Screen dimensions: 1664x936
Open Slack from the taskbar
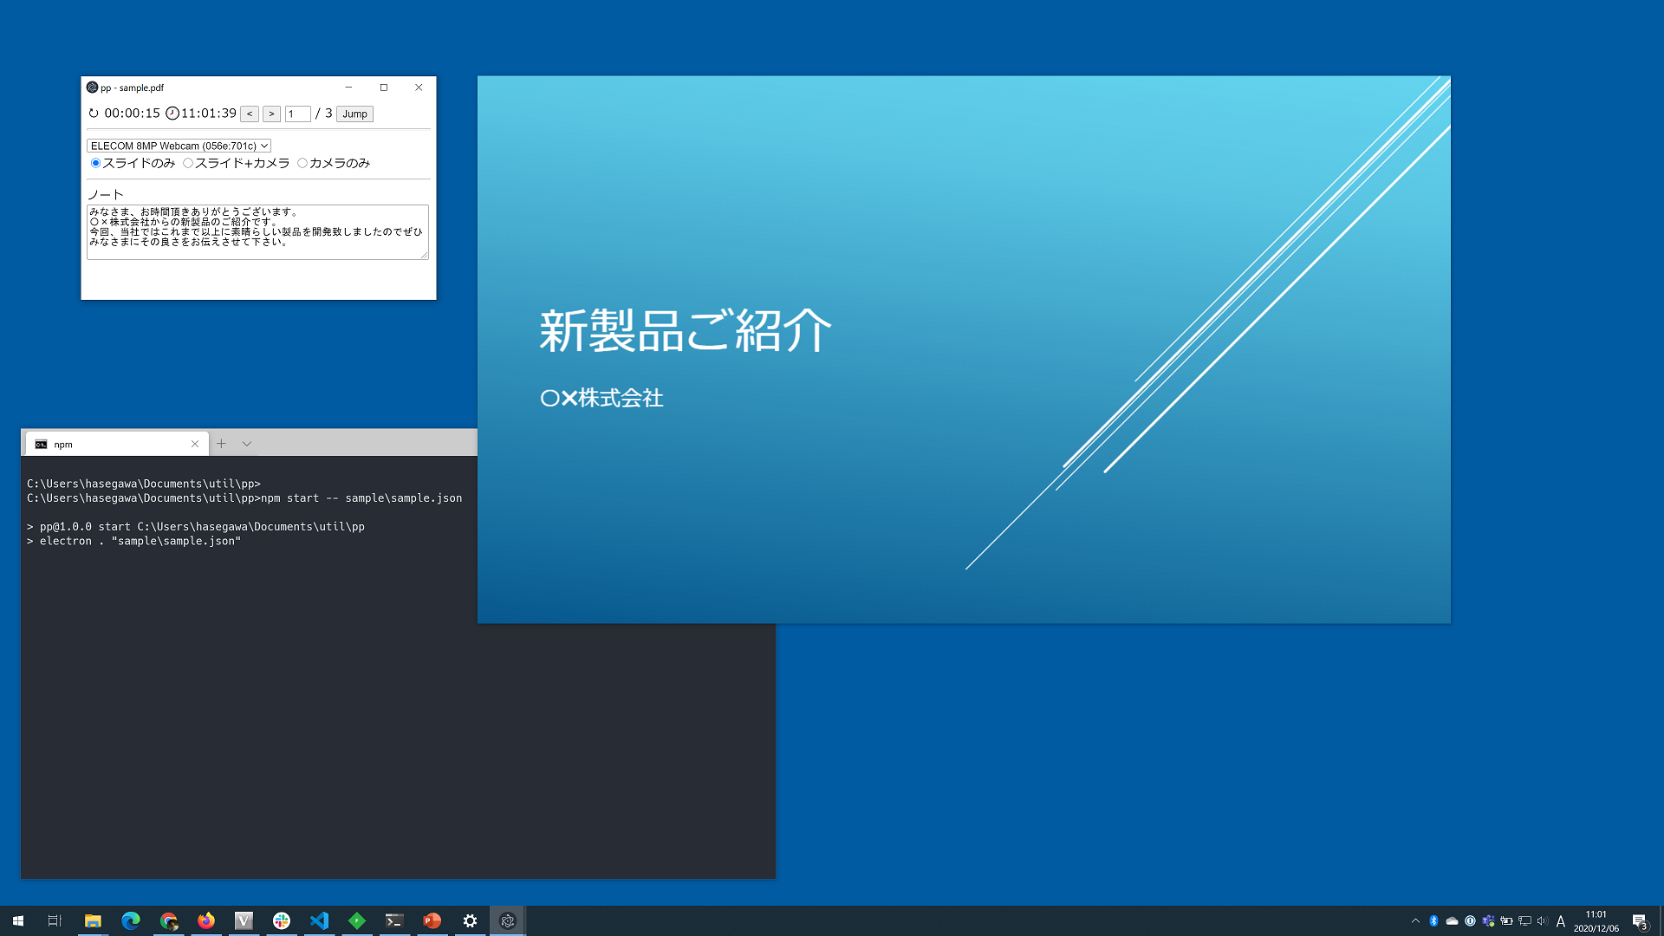282,920
